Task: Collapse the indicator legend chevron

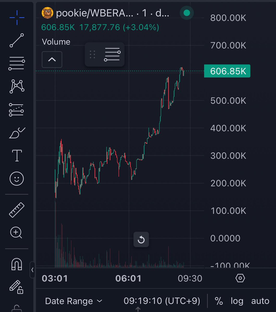Action: coord(52,60)
